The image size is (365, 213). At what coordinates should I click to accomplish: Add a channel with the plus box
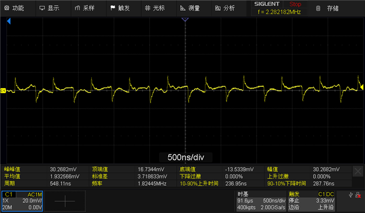click(65, 201)
